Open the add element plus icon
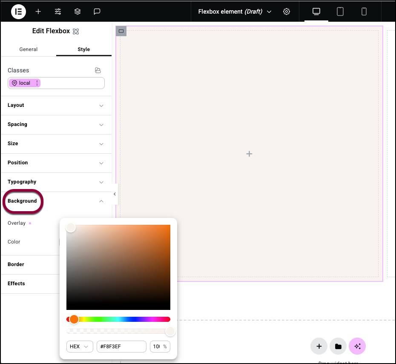396x364 pixels. point(38,11)
